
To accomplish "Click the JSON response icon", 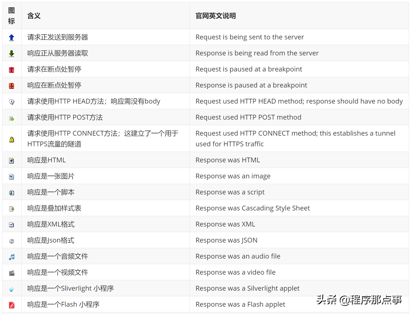I will [x=12, y=240].
